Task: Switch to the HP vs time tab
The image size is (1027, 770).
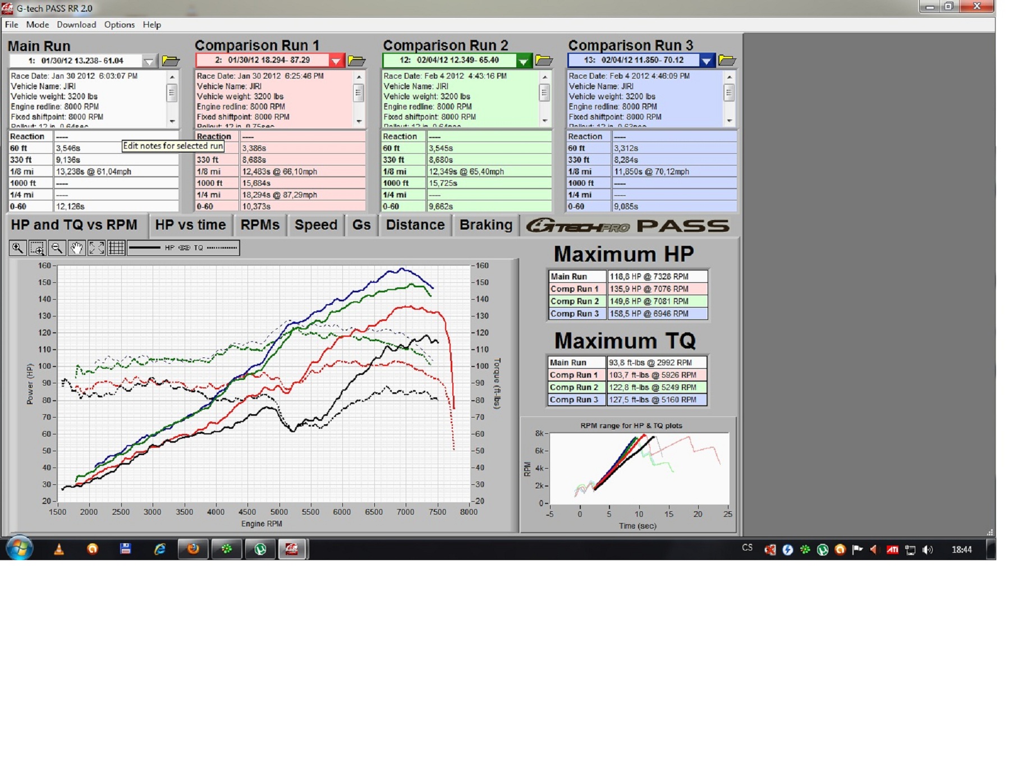Action: (190, 225)
